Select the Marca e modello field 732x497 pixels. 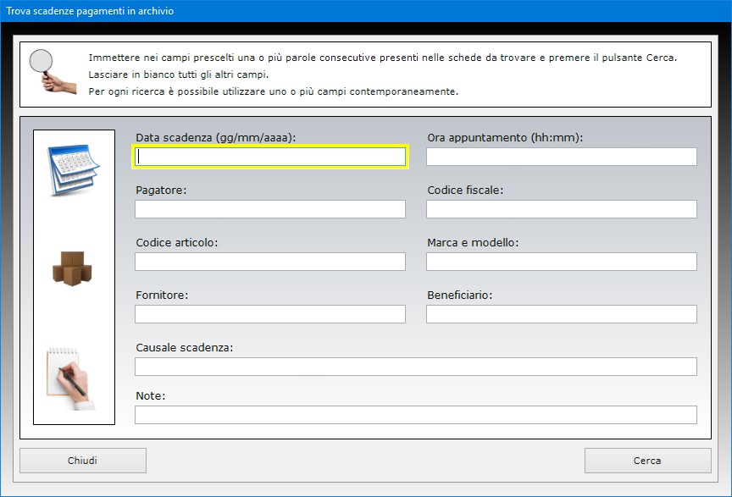(561, 262)
